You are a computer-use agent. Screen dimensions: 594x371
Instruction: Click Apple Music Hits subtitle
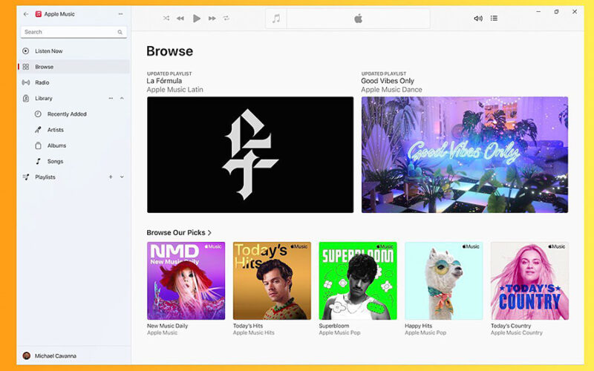tap(253, 332)
